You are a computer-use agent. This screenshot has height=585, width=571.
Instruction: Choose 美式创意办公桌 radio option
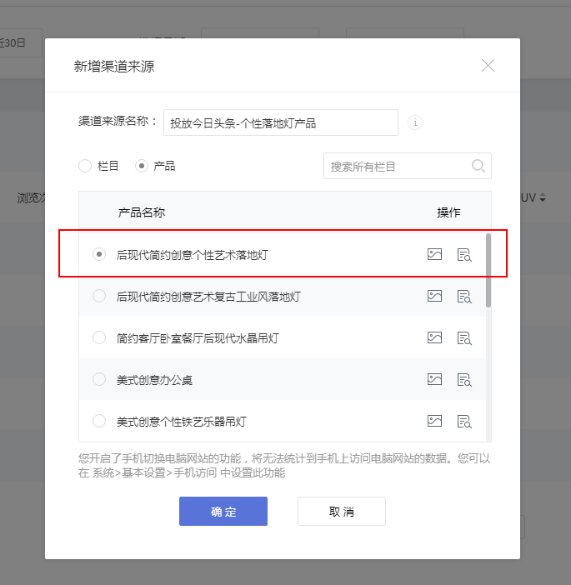tap(99, 379)
